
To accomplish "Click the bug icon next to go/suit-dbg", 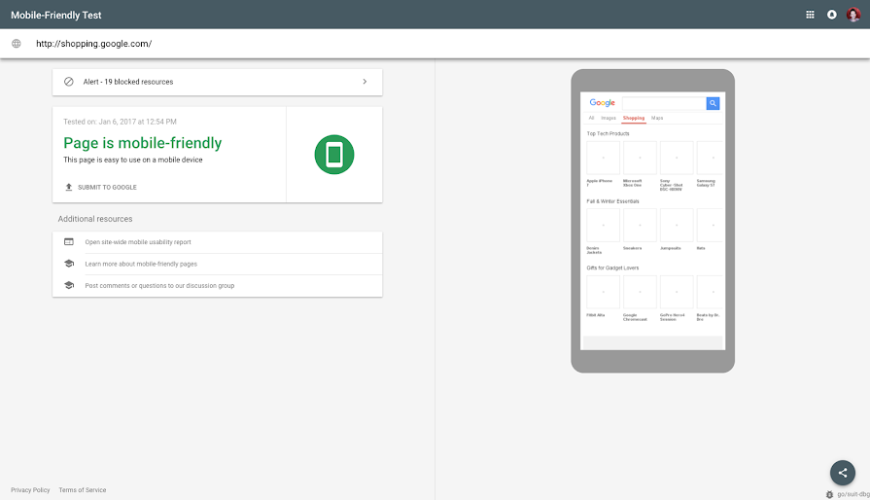I will point(829,494).
